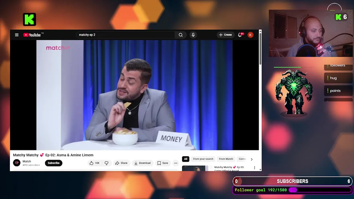Image resolution: width=354 pixels, height=199 pixels.
Task: Click the Create button
Action: [x=225, y=35]
